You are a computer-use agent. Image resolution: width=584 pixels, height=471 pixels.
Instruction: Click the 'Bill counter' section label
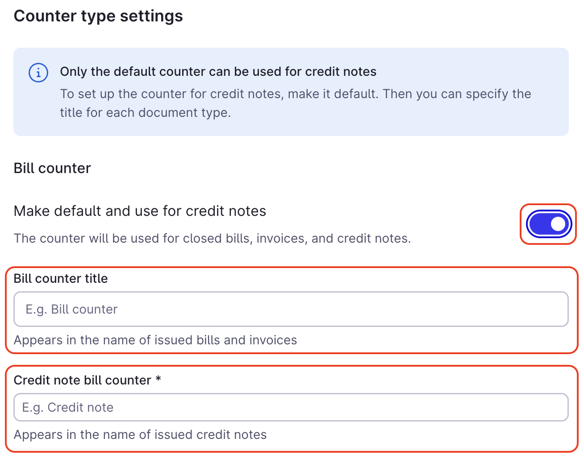click(x=52, y=168)
